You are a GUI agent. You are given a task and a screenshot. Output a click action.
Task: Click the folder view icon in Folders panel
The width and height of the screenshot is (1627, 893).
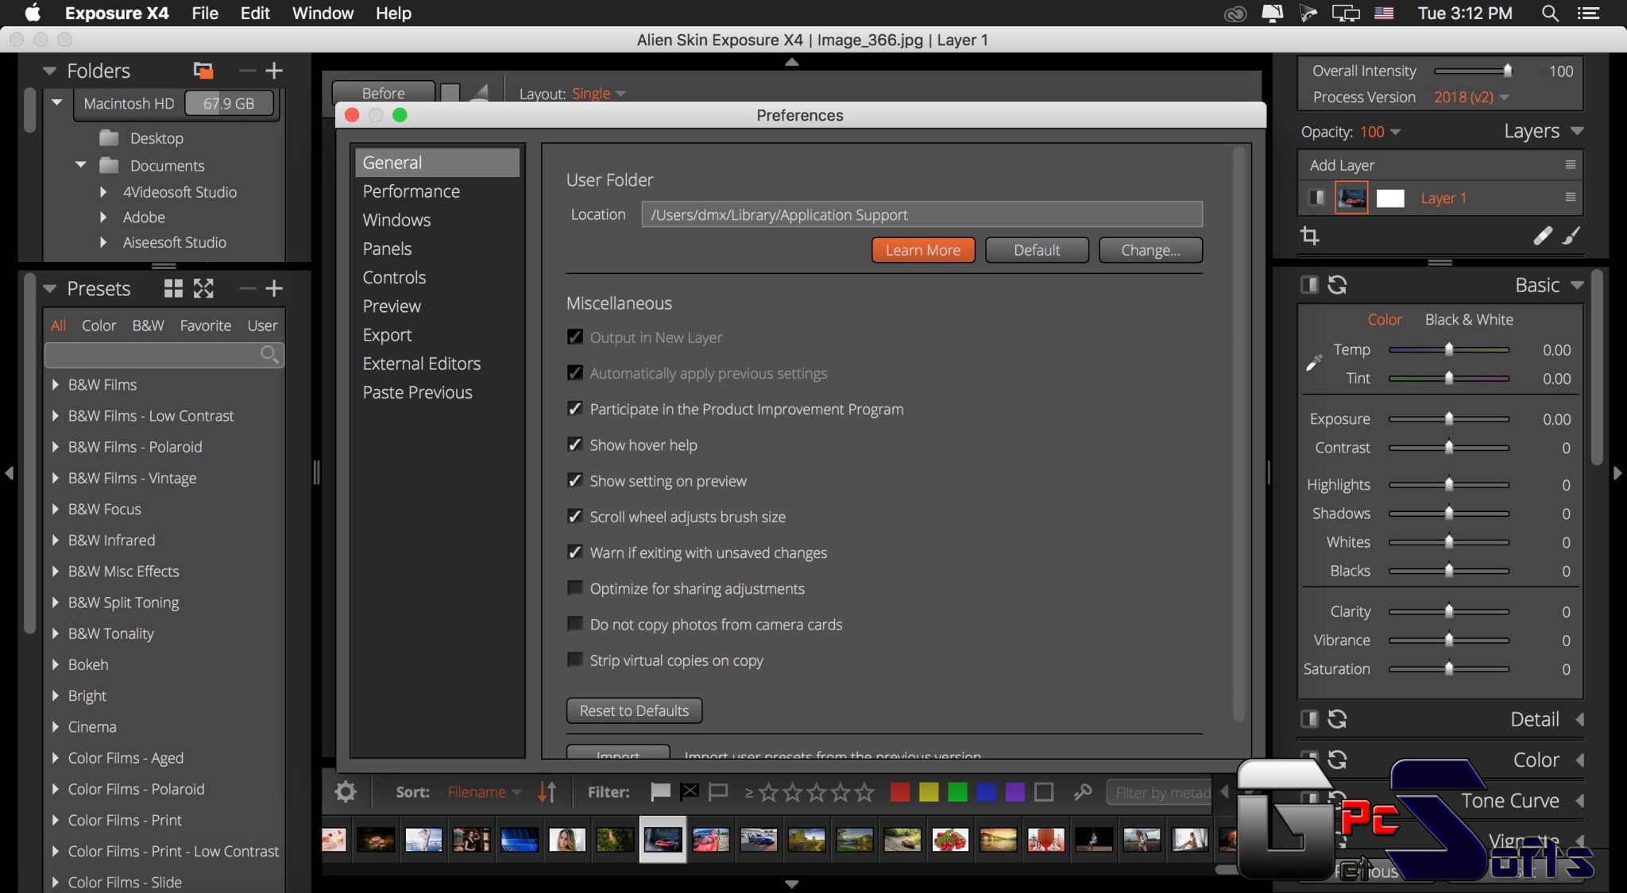coord(203,71)
